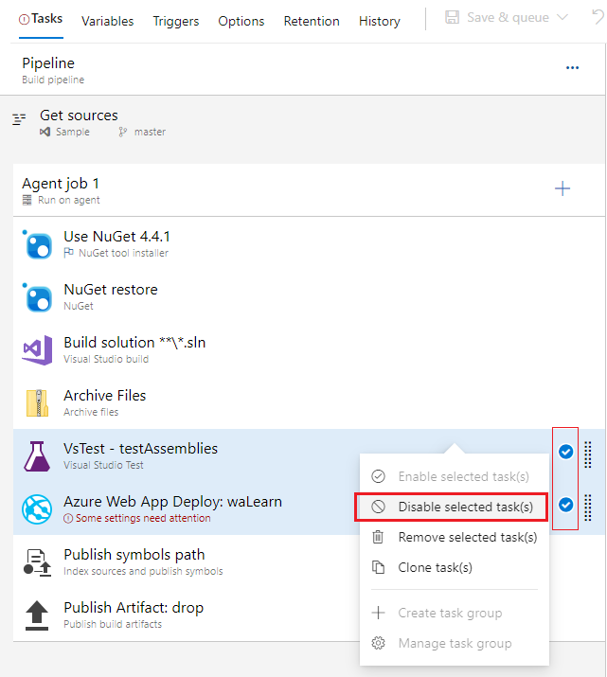607x677 pixels.
Task: Go to the Retention tab
Action: point(312,21)
